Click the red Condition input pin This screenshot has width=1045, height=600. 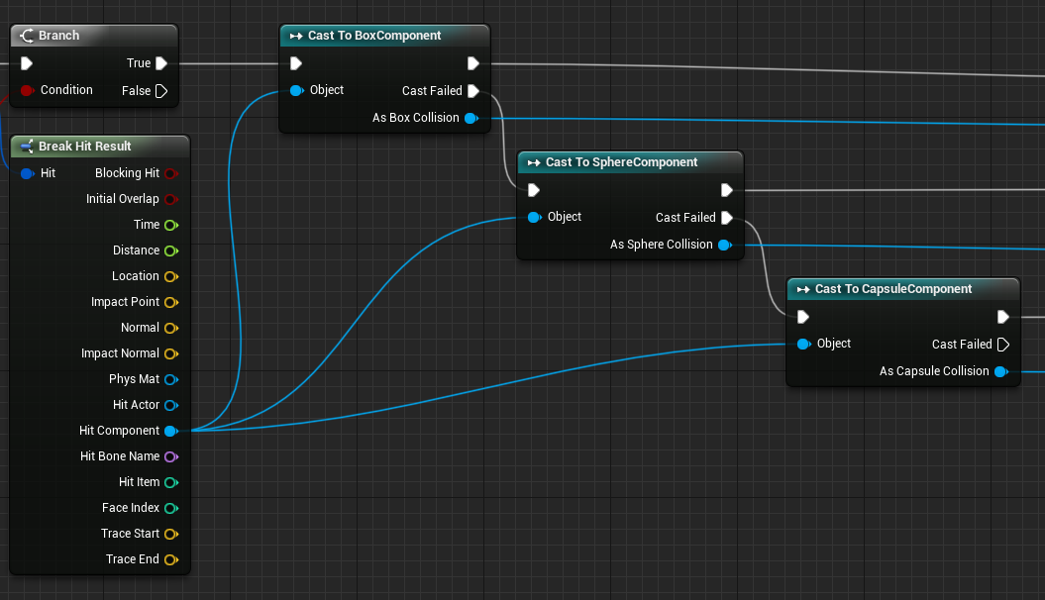point(27,90)
